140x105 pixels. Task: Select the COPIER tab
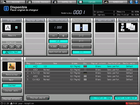point(90,2)
